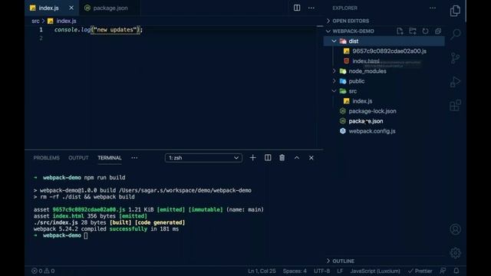Image resolution: width=491 pixels, height=276 pixels.
Task: Collapse all folders in explorer
Action: [x=438, y=31]
